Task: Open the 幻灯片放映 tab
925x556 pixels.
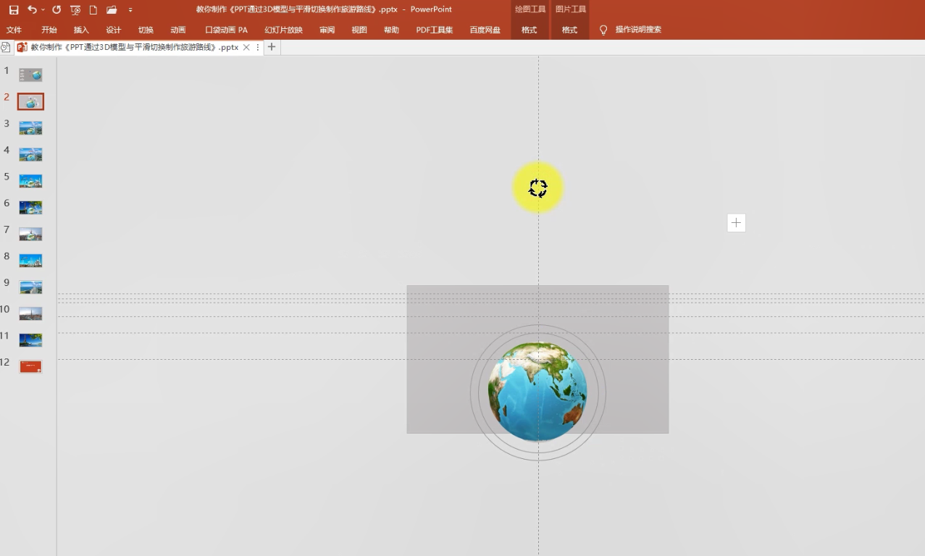Action: pyautogui.click(x=283, y=30)
